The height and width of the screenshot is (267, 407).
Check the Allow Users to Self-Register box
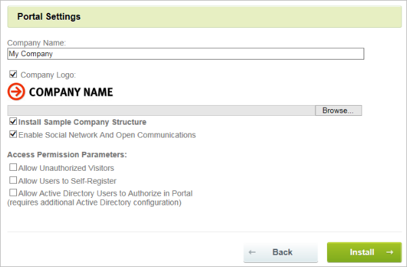pyautogui.click(x=14, y=180)
